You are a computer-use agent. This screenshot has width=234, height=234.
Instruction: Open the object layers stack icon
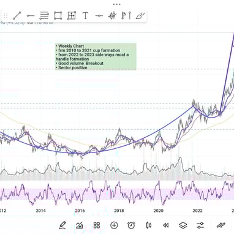tap(183, 225)
